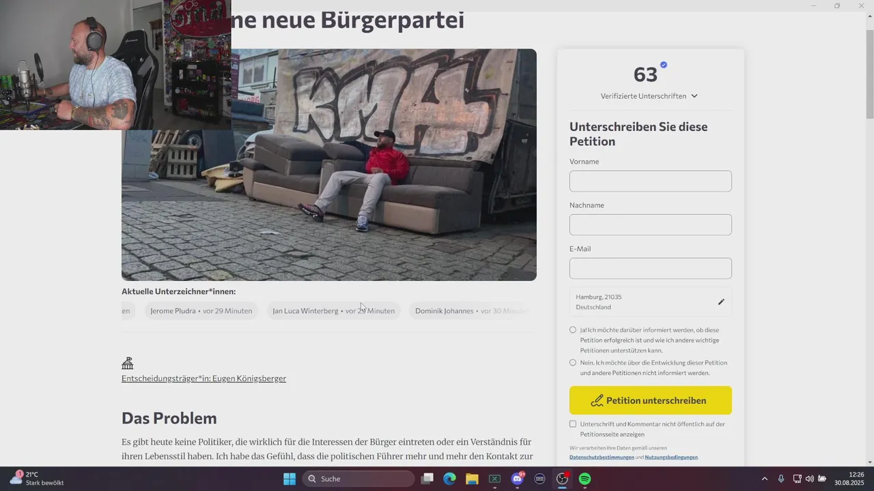Expand the Verifizierte Unterschriften dropdown
874x491 pixels.
pyautogui.click(x=649, y=96)
